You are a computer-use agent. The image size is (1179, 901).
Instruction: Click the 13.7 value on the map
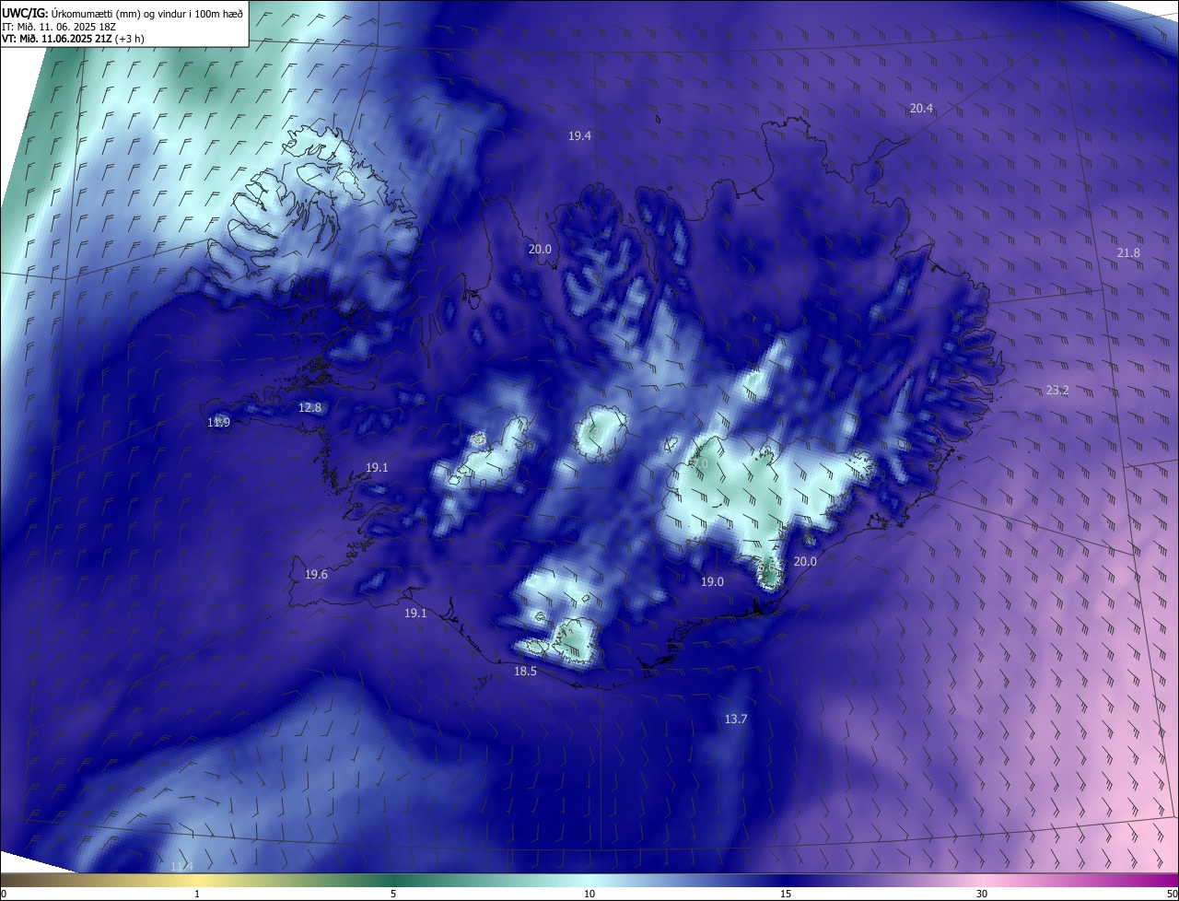point(736,719)
